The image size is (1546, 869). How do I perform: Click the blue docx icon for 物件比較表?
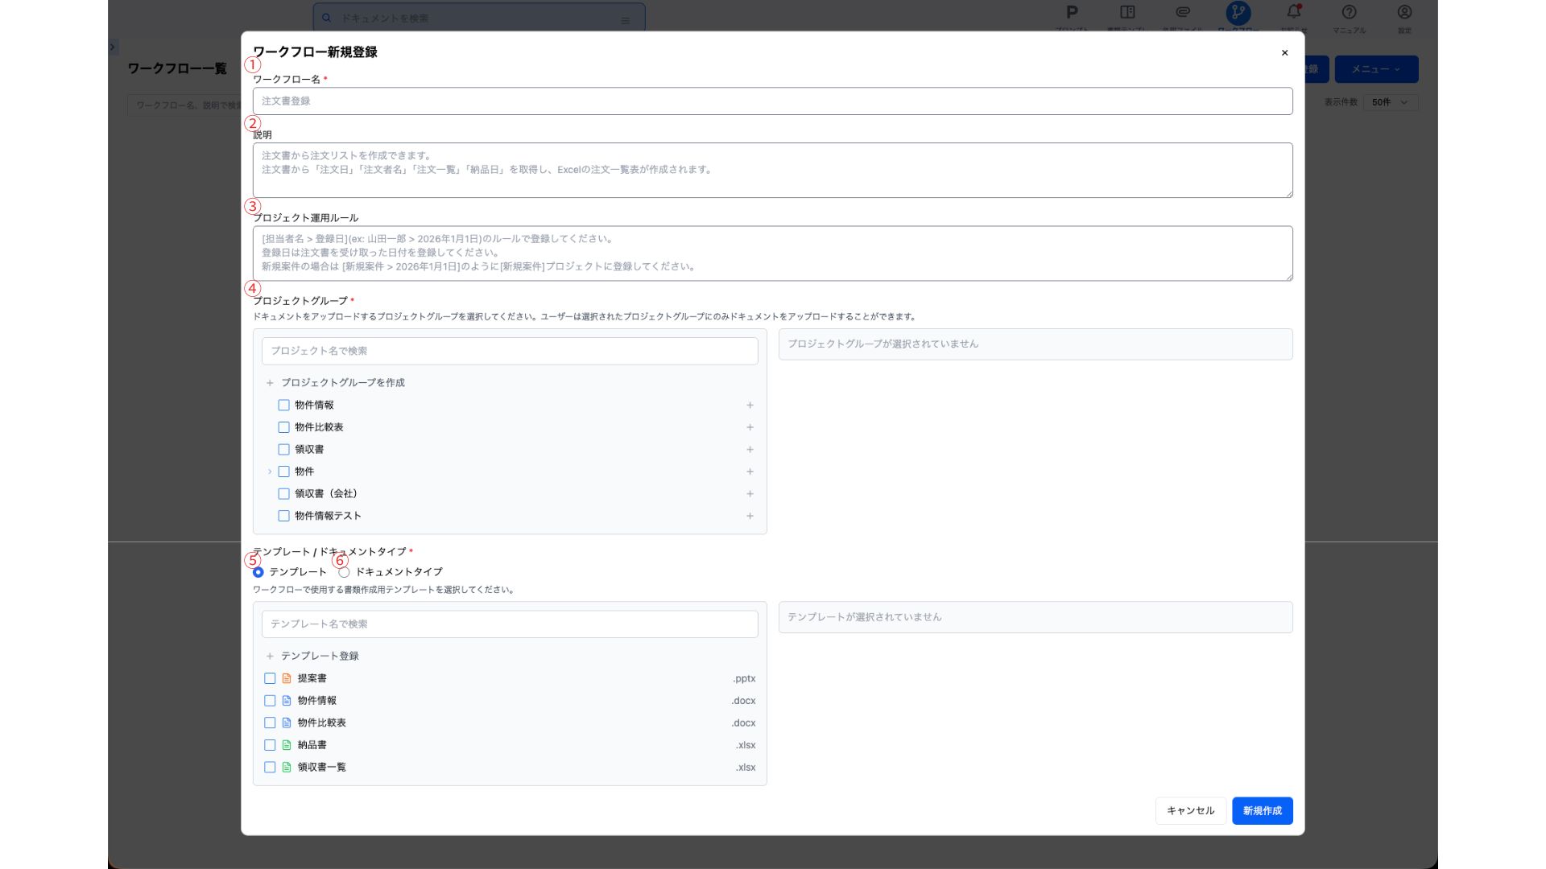click(287, 723)
